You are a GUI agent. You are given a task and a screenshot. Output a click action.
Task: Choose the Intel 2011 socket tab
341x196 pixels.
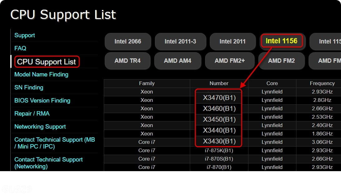(x=233, y=41)
